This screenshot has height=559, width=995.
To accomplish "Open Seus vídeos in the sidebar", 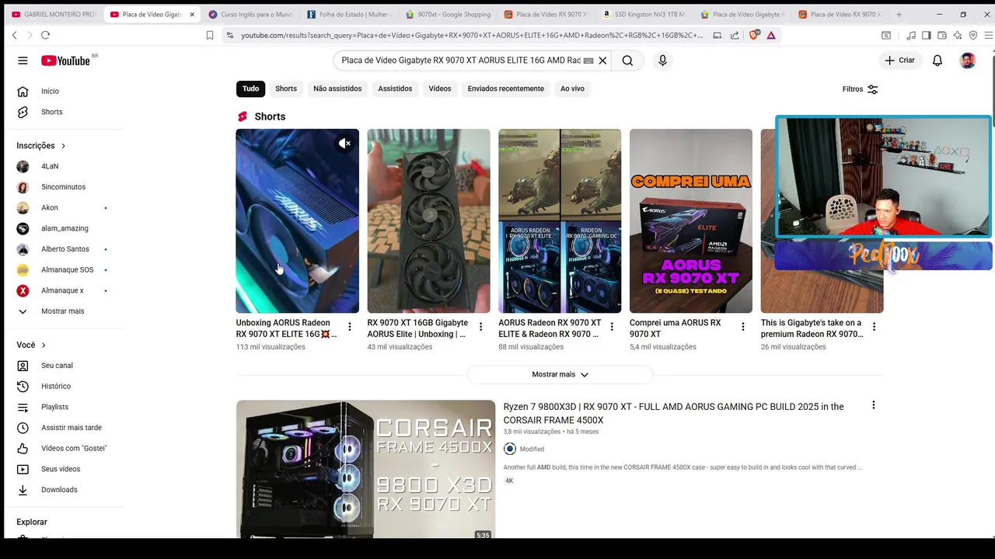I will [61, 469].
